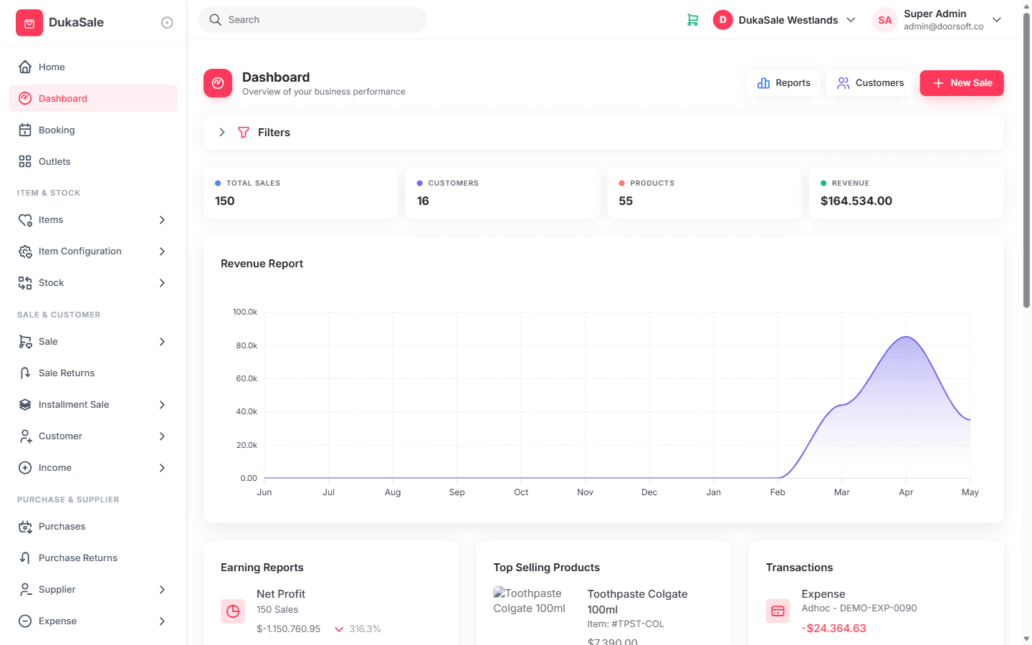Viewport: 1032px width, 645px height.
Task: Click the page vertical scrollbar
Action: [1026, 161]
